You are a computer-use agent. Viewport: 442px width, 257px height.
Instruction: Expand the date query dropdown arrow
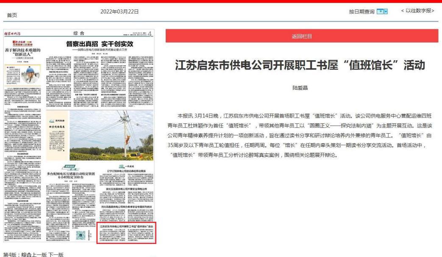coord(386,11)
